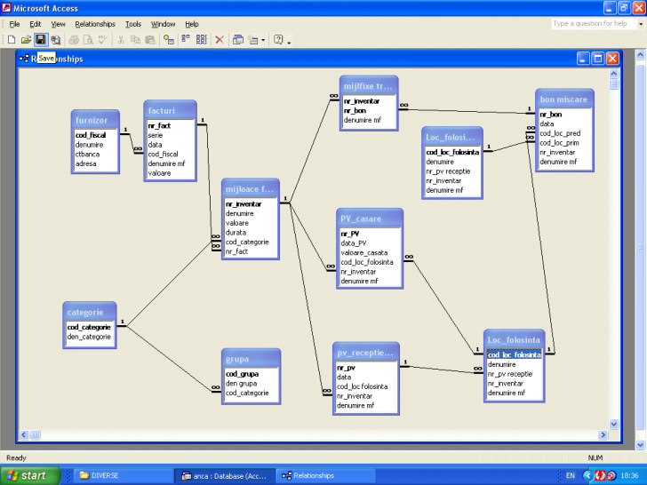The image size is (647, 485).
Task: Click the vertical scrollbar up arrow
Action: point(614,74)
